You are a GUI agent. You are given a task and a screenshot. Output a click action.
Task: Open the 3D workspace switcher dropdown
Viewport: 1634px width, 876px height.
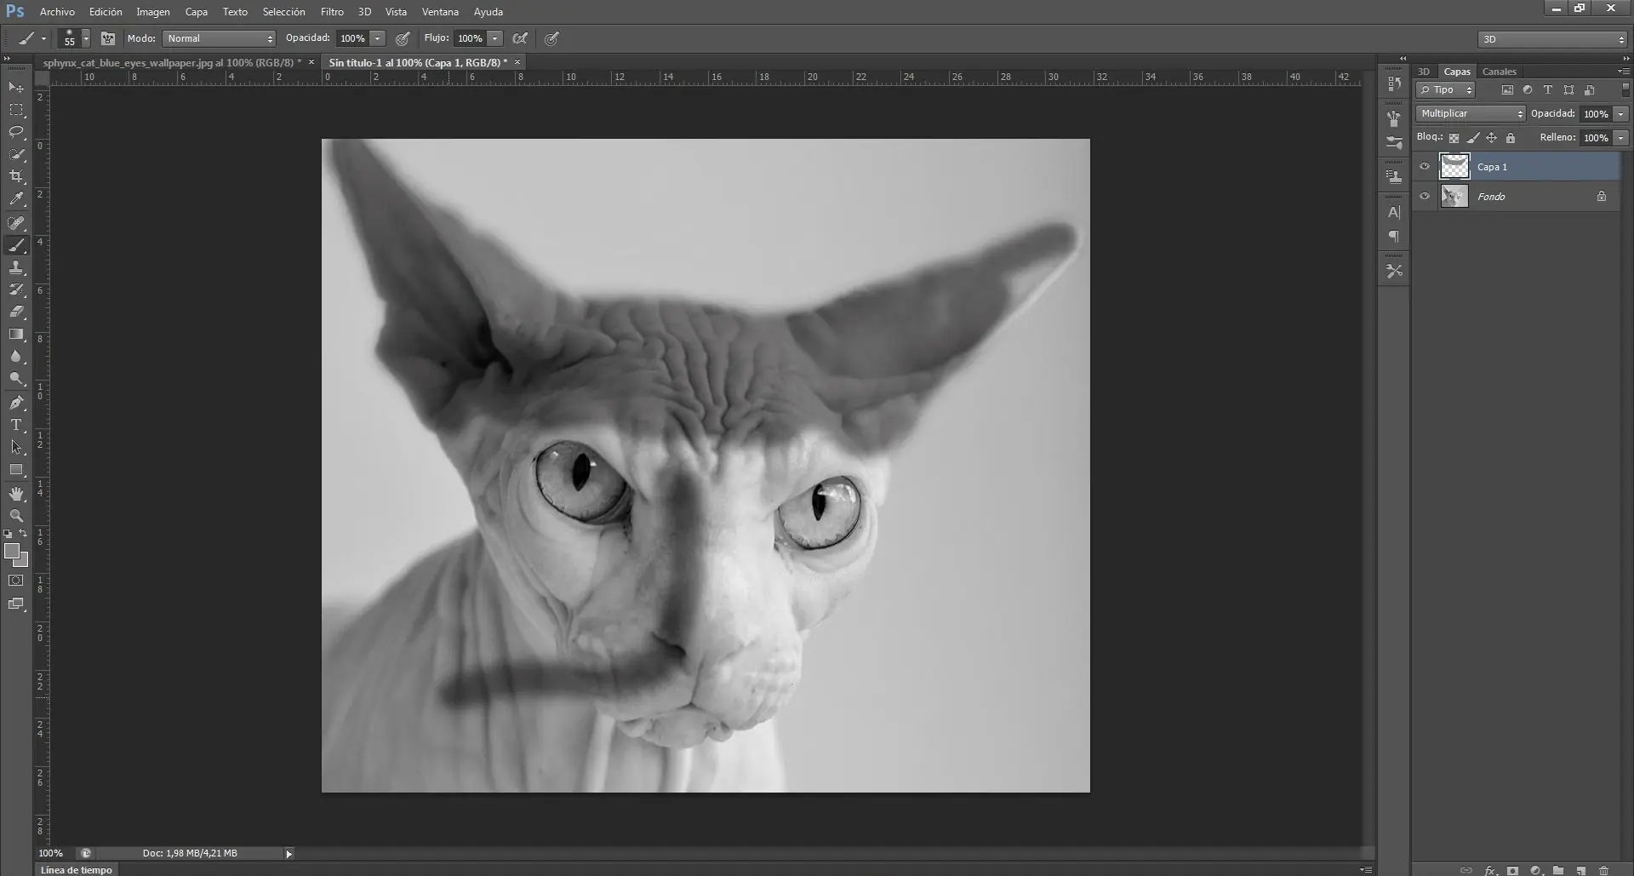(x=1552, y=39)
